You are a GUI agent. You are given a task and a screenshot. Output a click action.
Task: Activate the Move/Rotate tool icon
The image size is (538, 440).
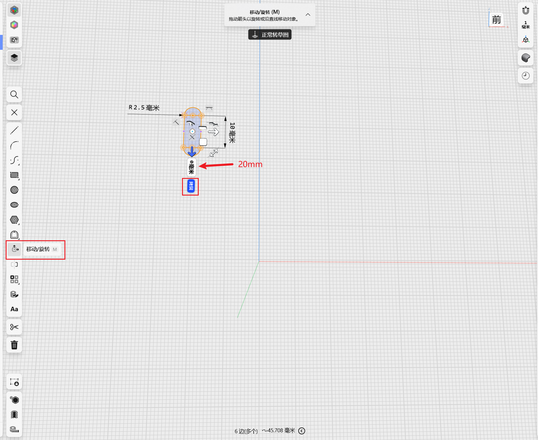(x=14, y=249)
